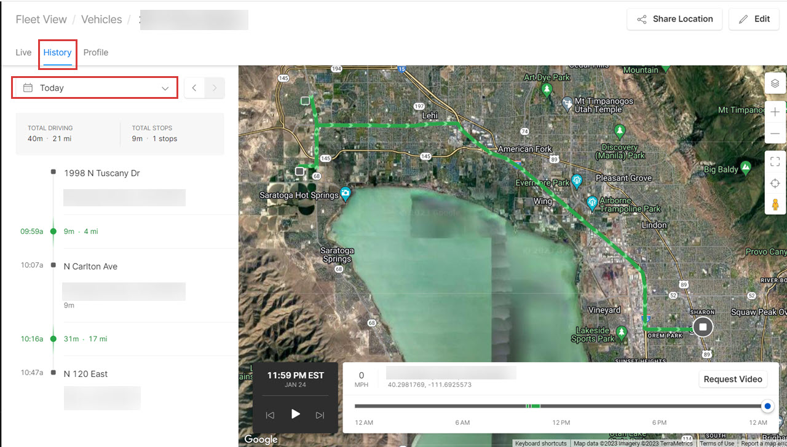Skip to next trip point
Image resolution: width=787 pixels, height=447 pixels.
[320, 415]
